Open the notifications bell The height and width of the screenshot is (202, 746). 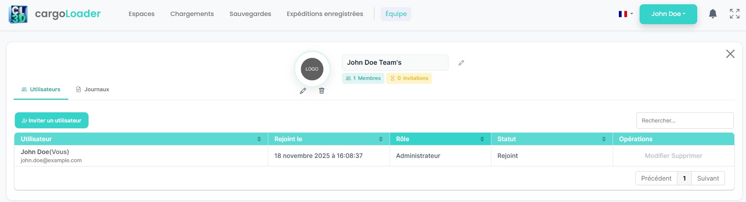point(712,14)
